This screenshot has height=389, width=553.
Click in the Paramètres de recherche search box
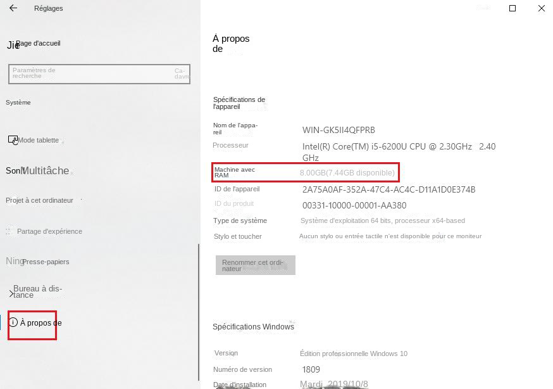[x=95, y=73]
